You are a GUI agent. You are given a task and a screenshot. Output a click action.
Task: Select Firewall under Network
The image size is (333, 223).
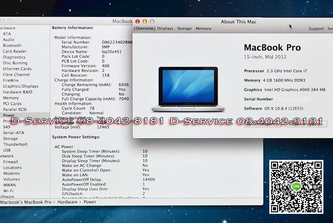[11, 162]
